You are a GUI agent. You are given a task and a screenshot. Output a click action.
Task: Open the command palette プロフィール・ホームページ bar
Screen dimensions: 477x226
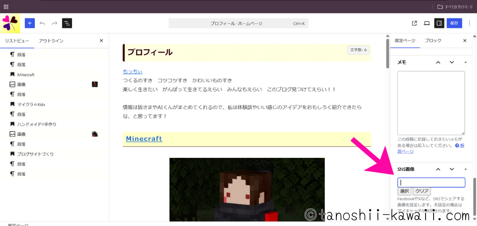pos(238,23)
